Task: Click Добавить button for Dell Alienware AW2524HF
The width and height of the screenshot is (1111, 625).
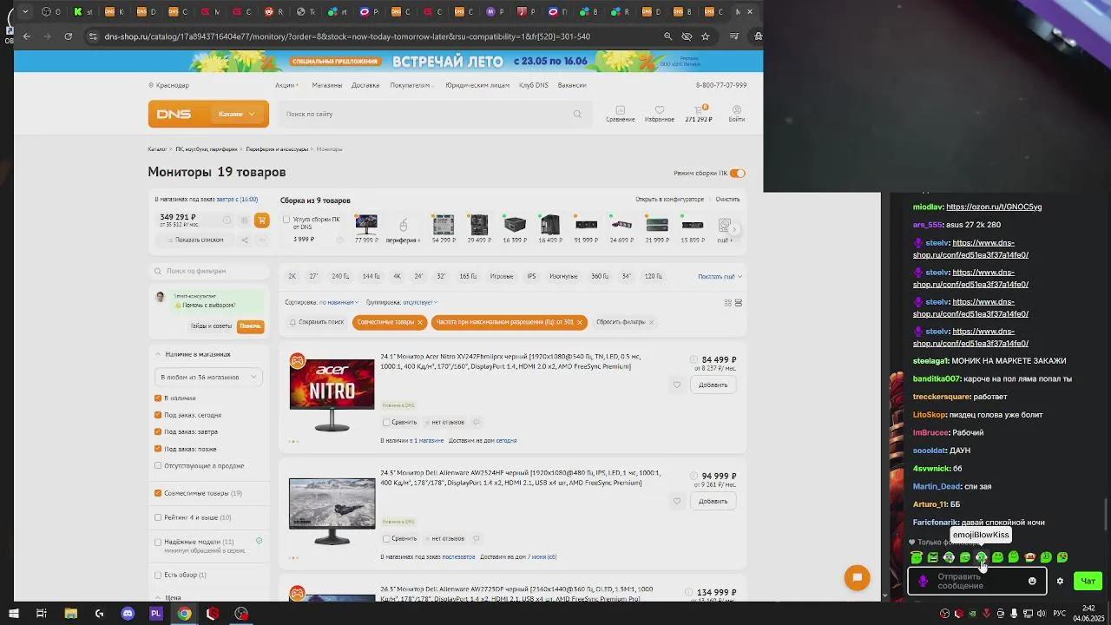Action: point(713,501)
